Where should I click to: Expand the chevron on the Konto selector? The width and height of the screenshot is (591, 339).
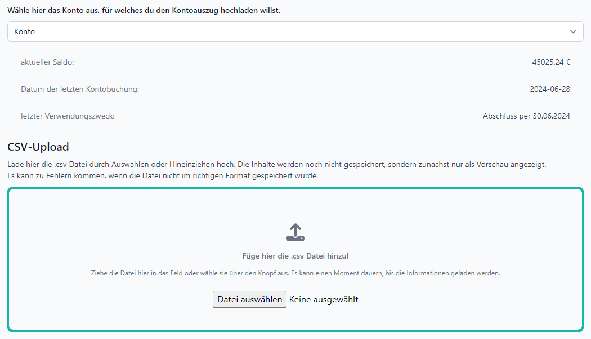[574, 31]
